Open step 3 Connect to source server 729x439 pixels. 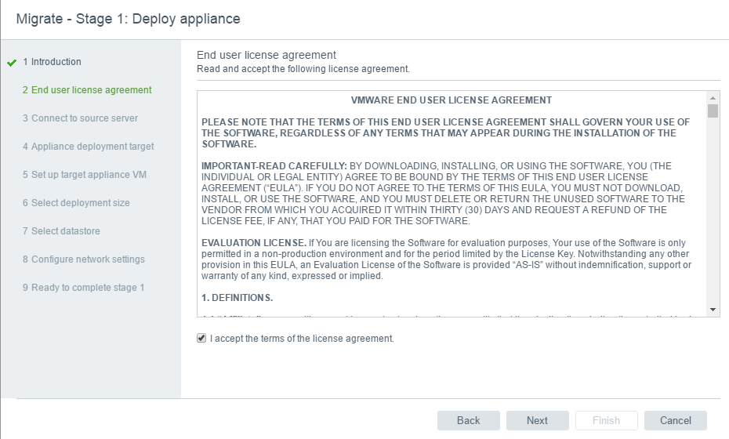point(80,118)
